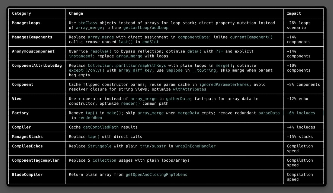Click the '-10% components' impact cell
The height and width of the screenshot is (193, 333).
299,68
